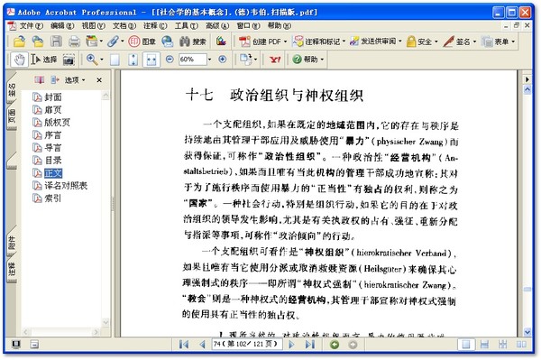Open the 窗口(W) menu
Viewport: 541px width, 360px height.
click(x=249, y=26)
